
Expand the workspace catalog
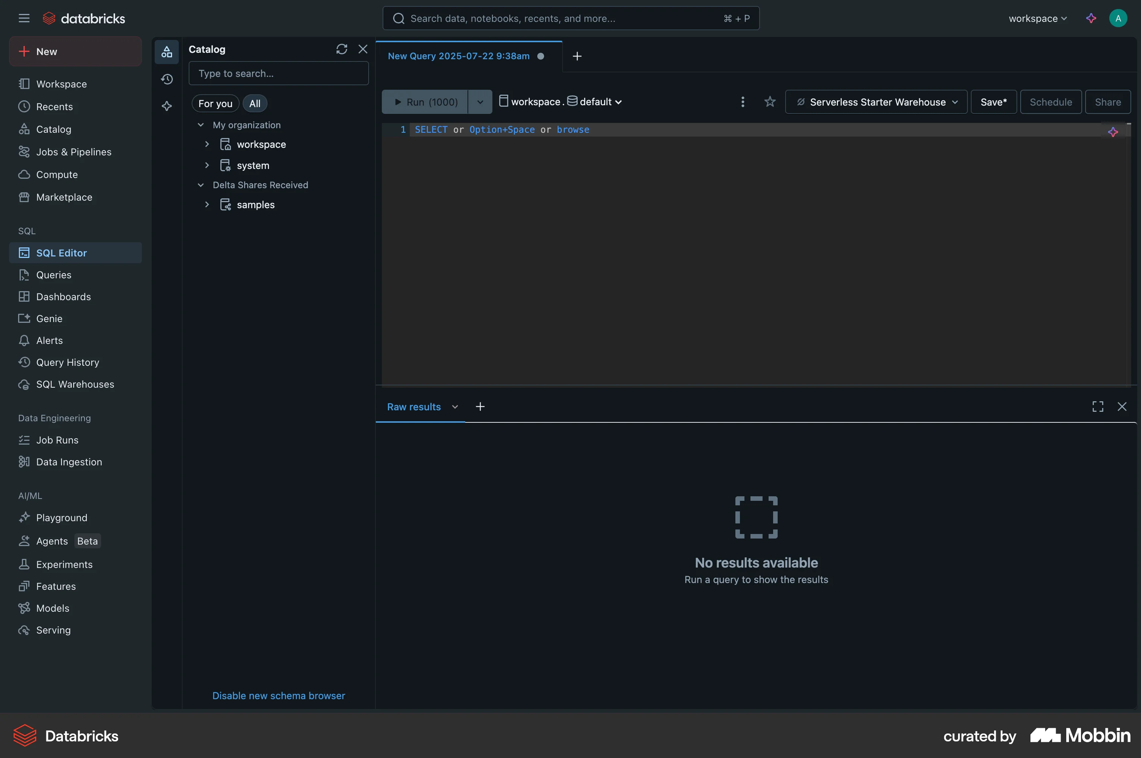point(207,144)
